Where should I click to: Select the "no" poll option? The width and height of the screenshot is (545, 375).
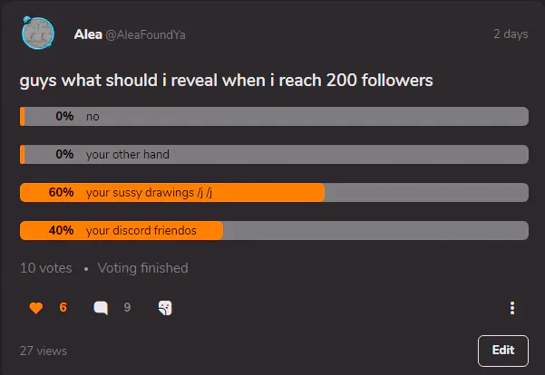274,116
